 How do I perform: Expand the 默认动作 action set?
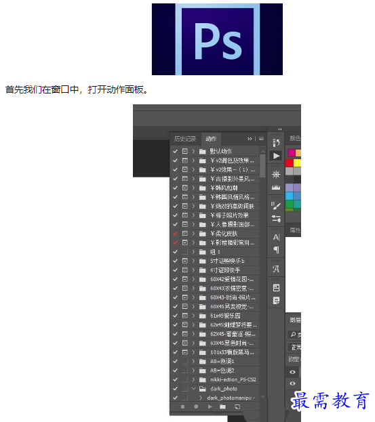click(193, 152)
